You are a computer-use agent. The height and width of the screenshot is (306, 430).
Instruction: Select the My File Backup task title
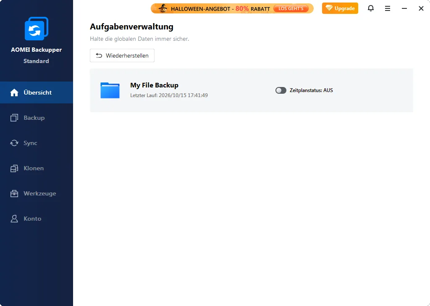tap(155, 85)
